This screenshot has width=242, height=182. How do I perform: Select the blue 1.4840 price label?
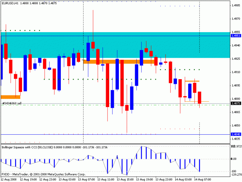(236, 134)
